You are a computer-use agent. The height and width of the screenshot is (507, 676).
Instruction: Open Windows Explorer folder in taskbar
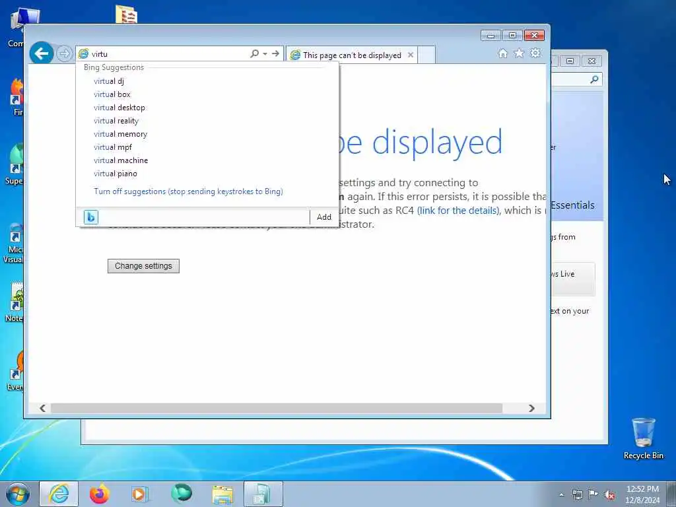(x=222, y=494)
